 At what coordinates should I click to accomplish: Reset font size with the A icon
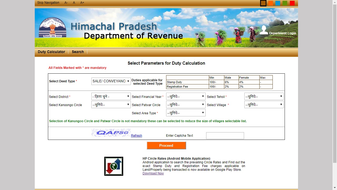[74, 3]
